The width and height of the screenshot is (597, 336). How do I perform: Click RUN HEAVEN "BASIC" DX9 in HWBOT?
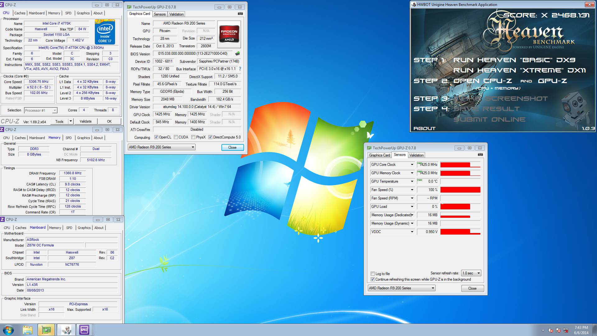coord(514,60)
